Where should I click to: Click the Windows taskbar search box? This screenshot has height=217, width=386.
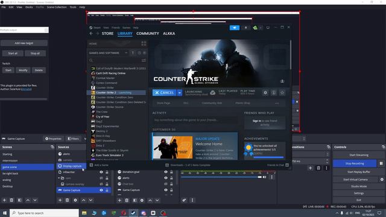(44, 213)
